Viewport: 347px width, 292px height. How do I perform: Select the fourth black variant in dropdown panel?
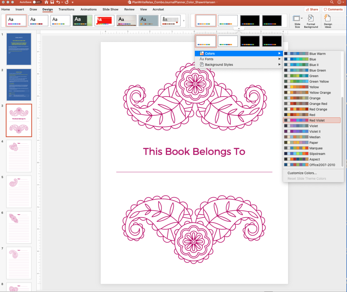pos(272,41)
